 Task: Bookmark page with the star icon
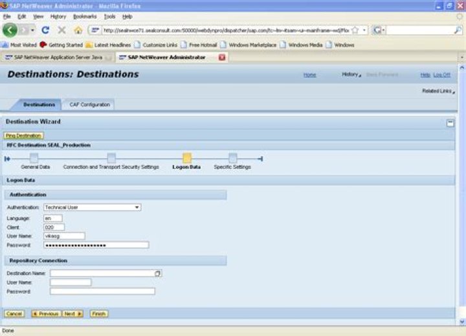tap(355, 30)
